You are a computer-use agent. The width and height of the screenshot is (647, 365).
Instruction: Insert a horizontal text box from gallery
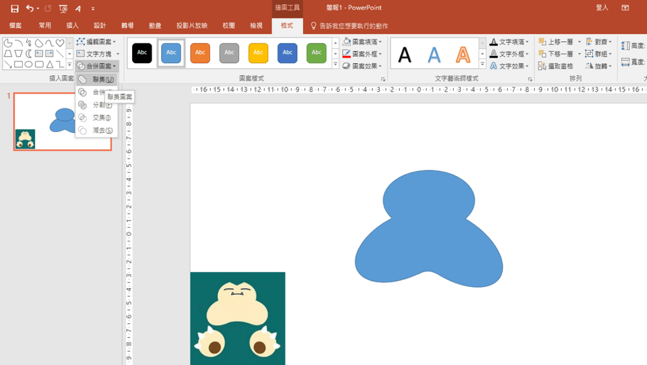[39, 53]
